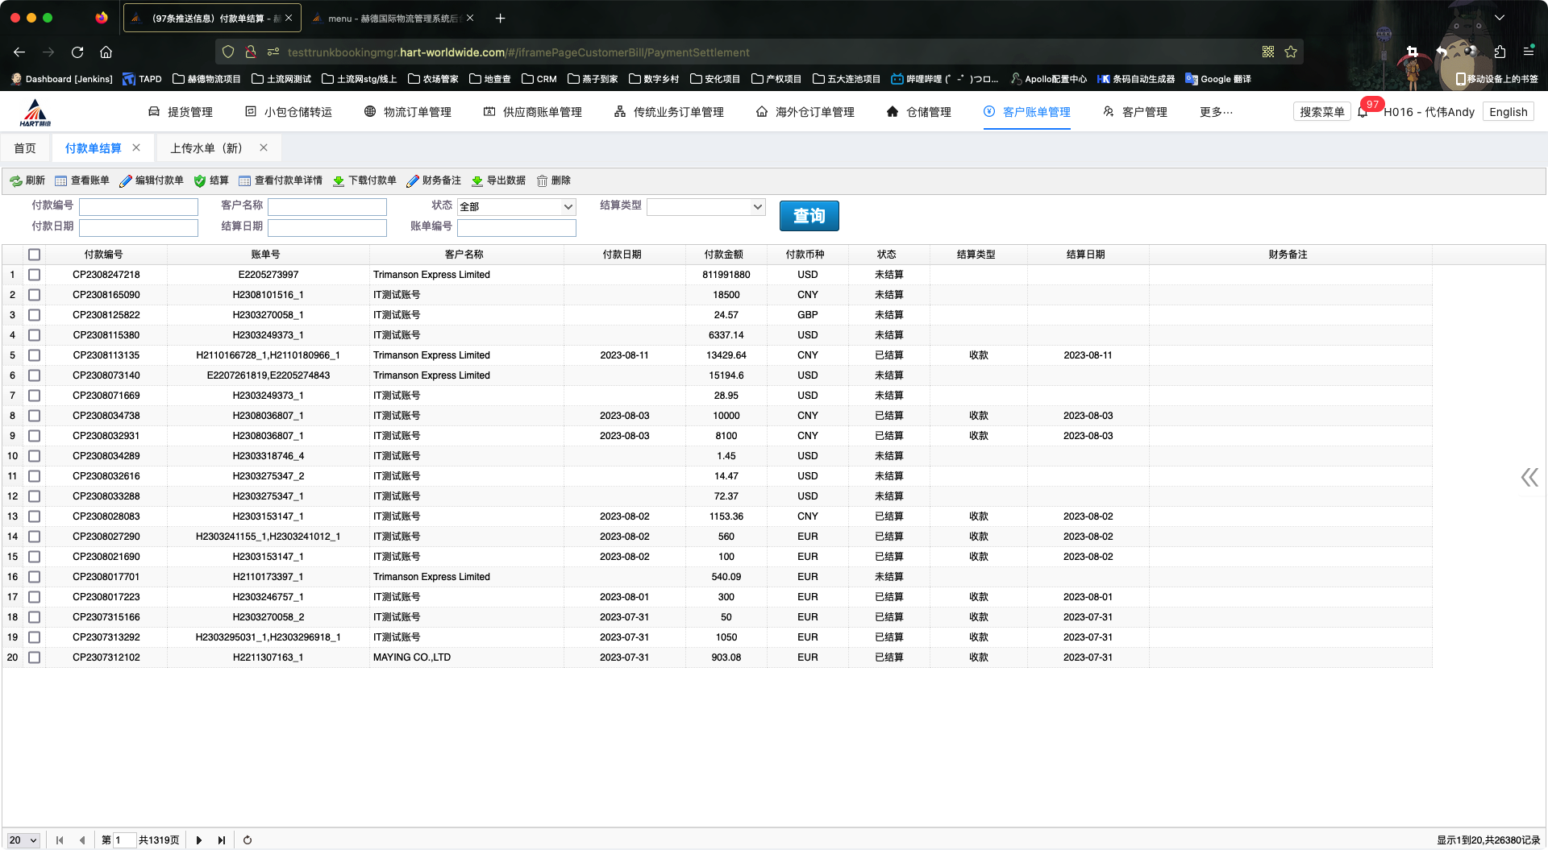Image resolution: width=1548 pixels, height=850 pixels.
Task: Check the row for CP2308247218
Action: coord(34,275)
